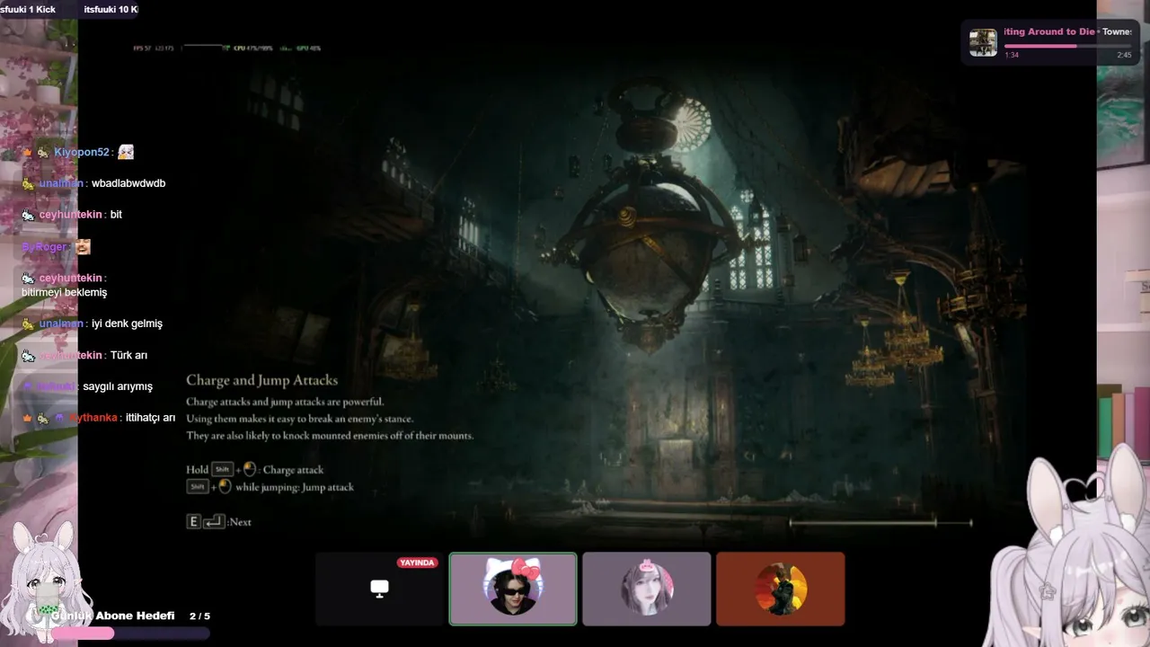Screen dimensions: 1150x647
Task: Click the ByRoger username in chat
Action: [x=45, y=247]
